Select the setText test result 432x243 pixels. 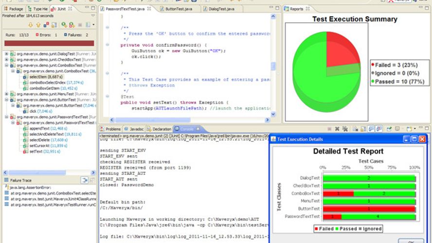tap(36, 152)
